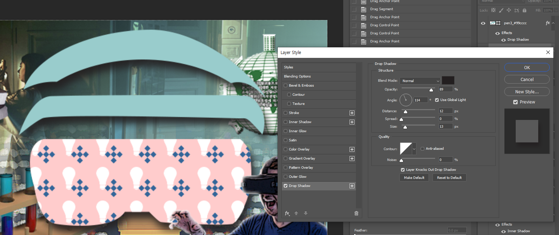Click the Size slider handle
This screenshot has width=559, height=235.
[x=405, y=127]
